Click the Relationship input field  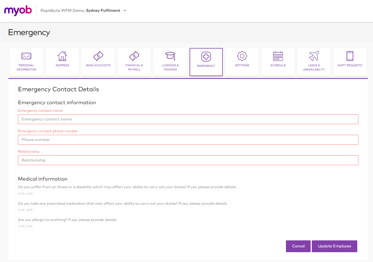[x=188, y=160]
